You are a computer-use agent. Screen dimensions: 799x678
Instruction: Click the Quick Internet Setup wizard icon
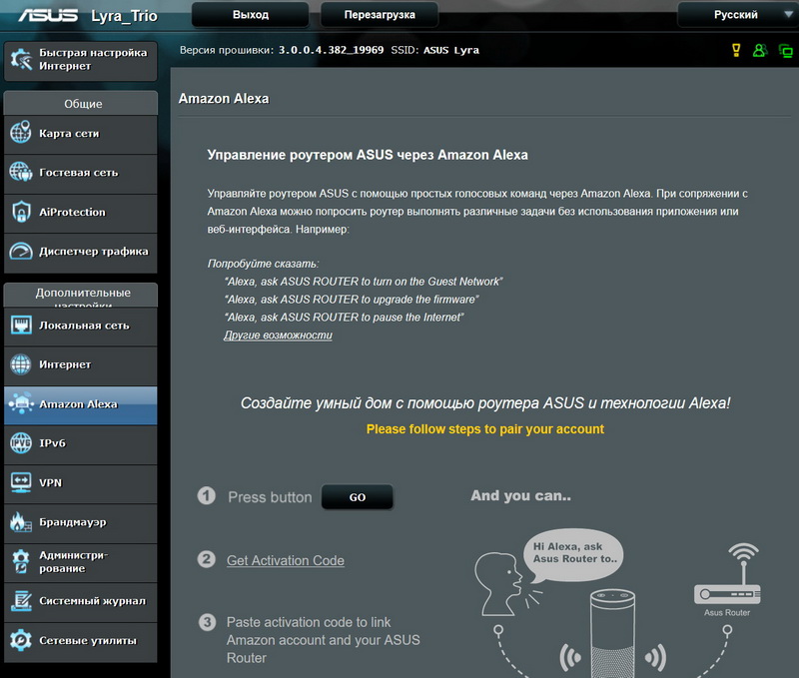[x=21, y=60]
